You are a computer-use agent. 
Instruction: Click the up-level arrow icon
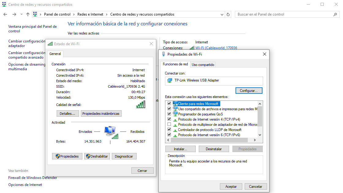pos(28,14)
